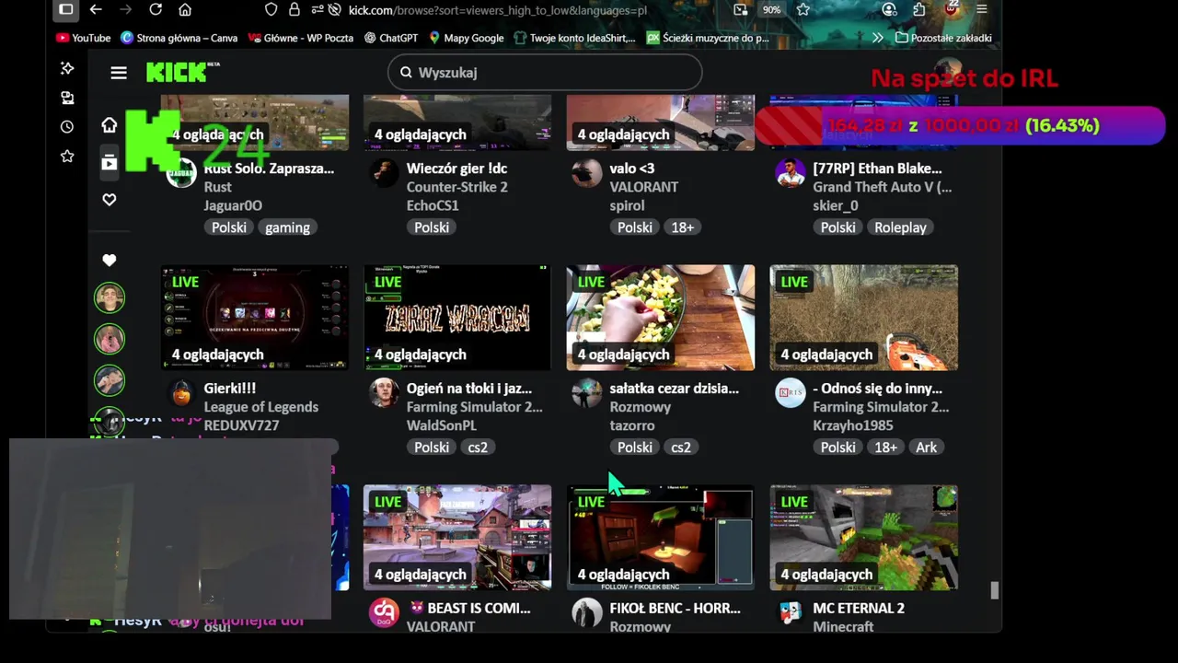1178x663 pixels.
Task: Click the browser bookmarks star sidebar icon
Action: coord(67,157)
